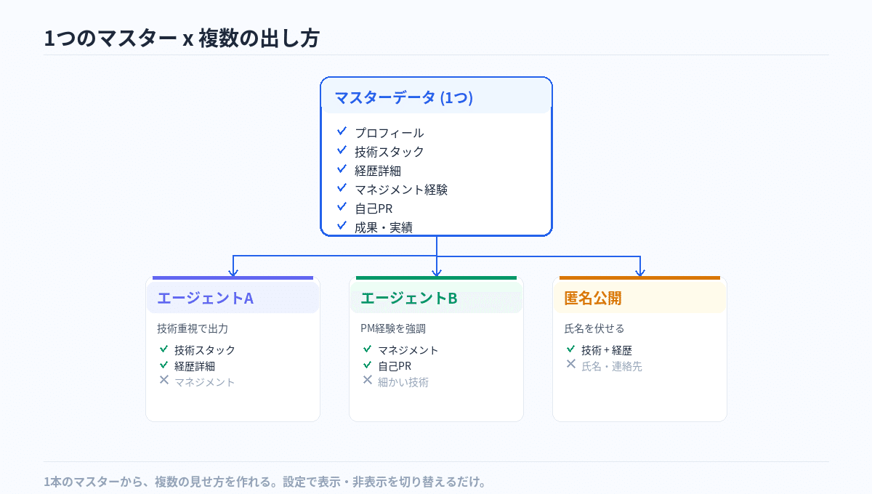
Task: Select the エージェントA card header
Action: [x=233, y=298]
